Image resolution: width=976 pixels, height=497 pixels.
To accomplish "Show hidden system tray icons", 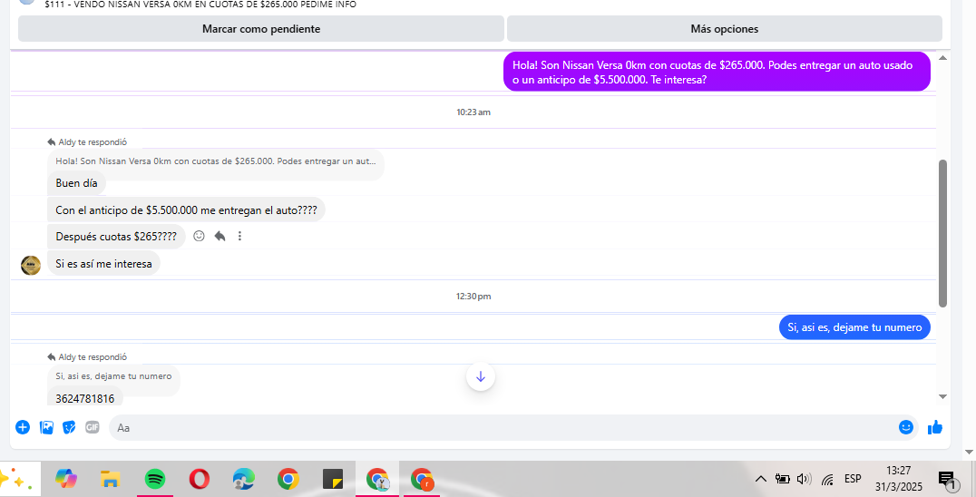I will (x=760, y=479).
